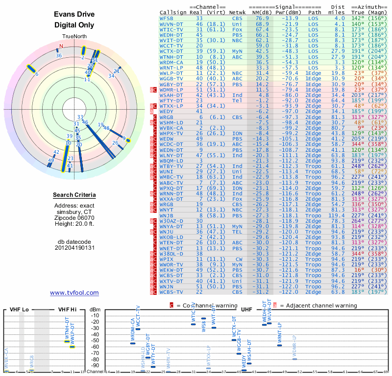This screenshot has width=392, height=376.
Task: Select the WCDC-DT callsign
Action: point(171,144)
